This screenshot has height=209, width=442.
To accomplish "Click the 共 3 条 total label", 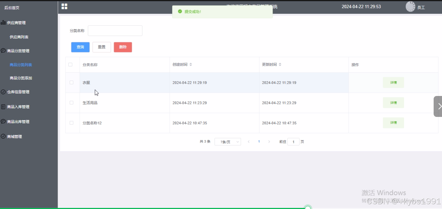I will coord(205,141).
